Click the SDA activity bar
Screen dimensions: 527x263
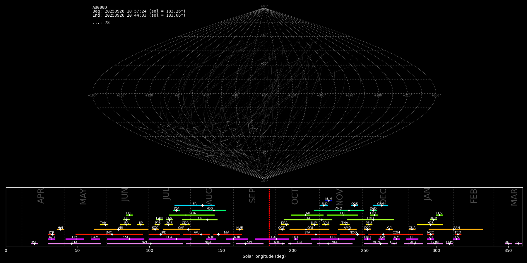191,215
